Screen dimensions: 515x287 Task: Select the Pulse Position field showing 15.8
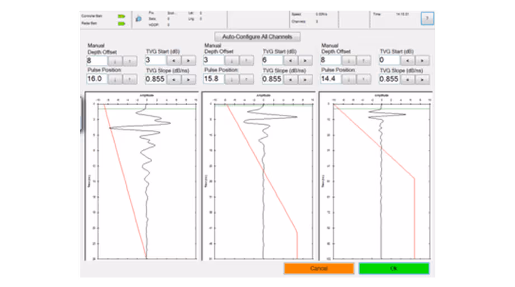click(x=214, y=79)
